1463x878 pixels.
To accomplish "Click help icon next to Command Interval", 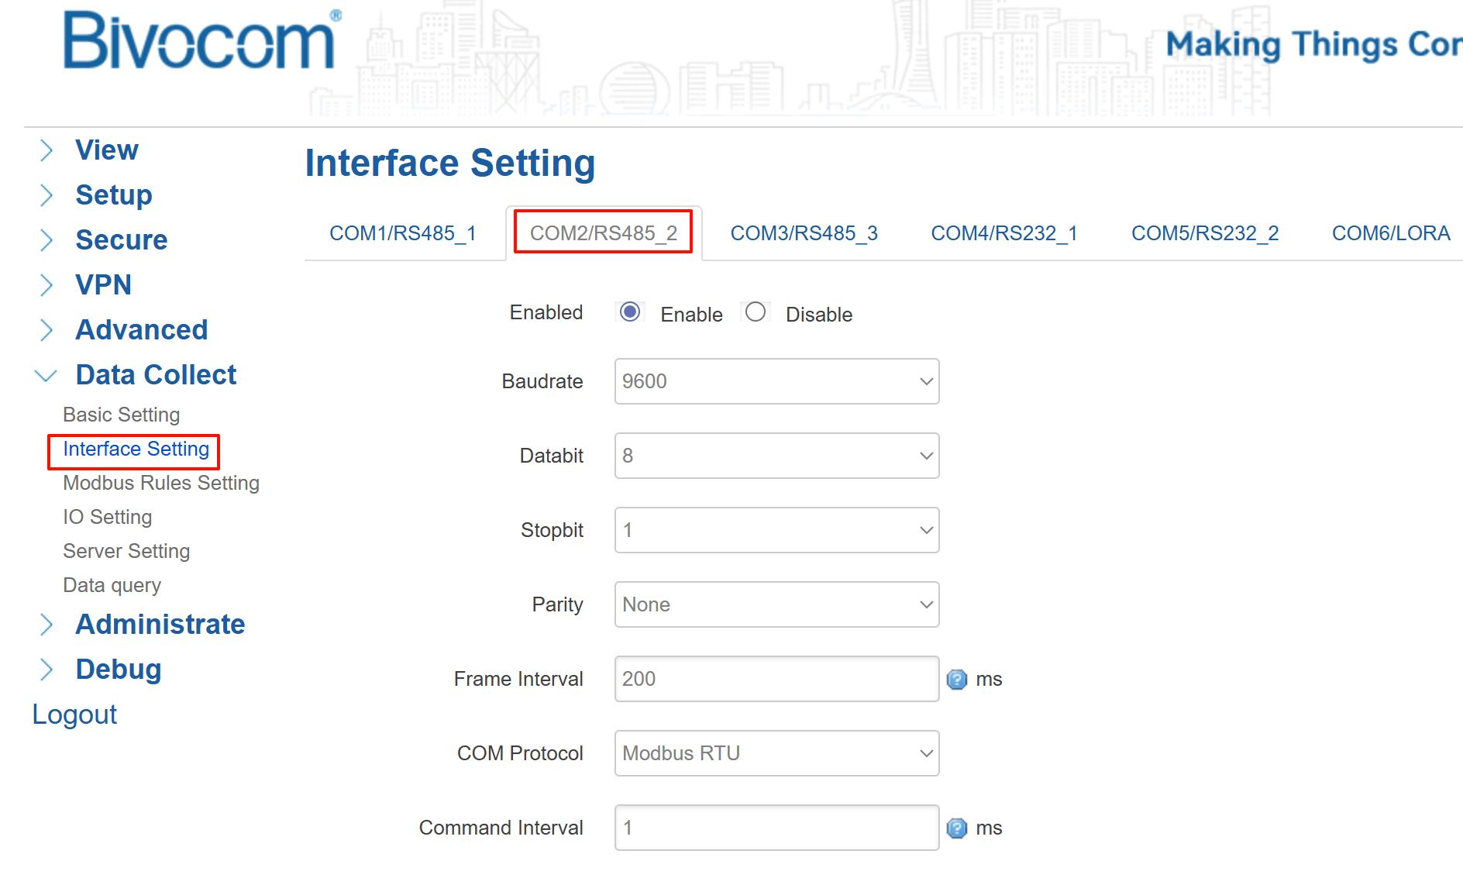I will point(957,828).
